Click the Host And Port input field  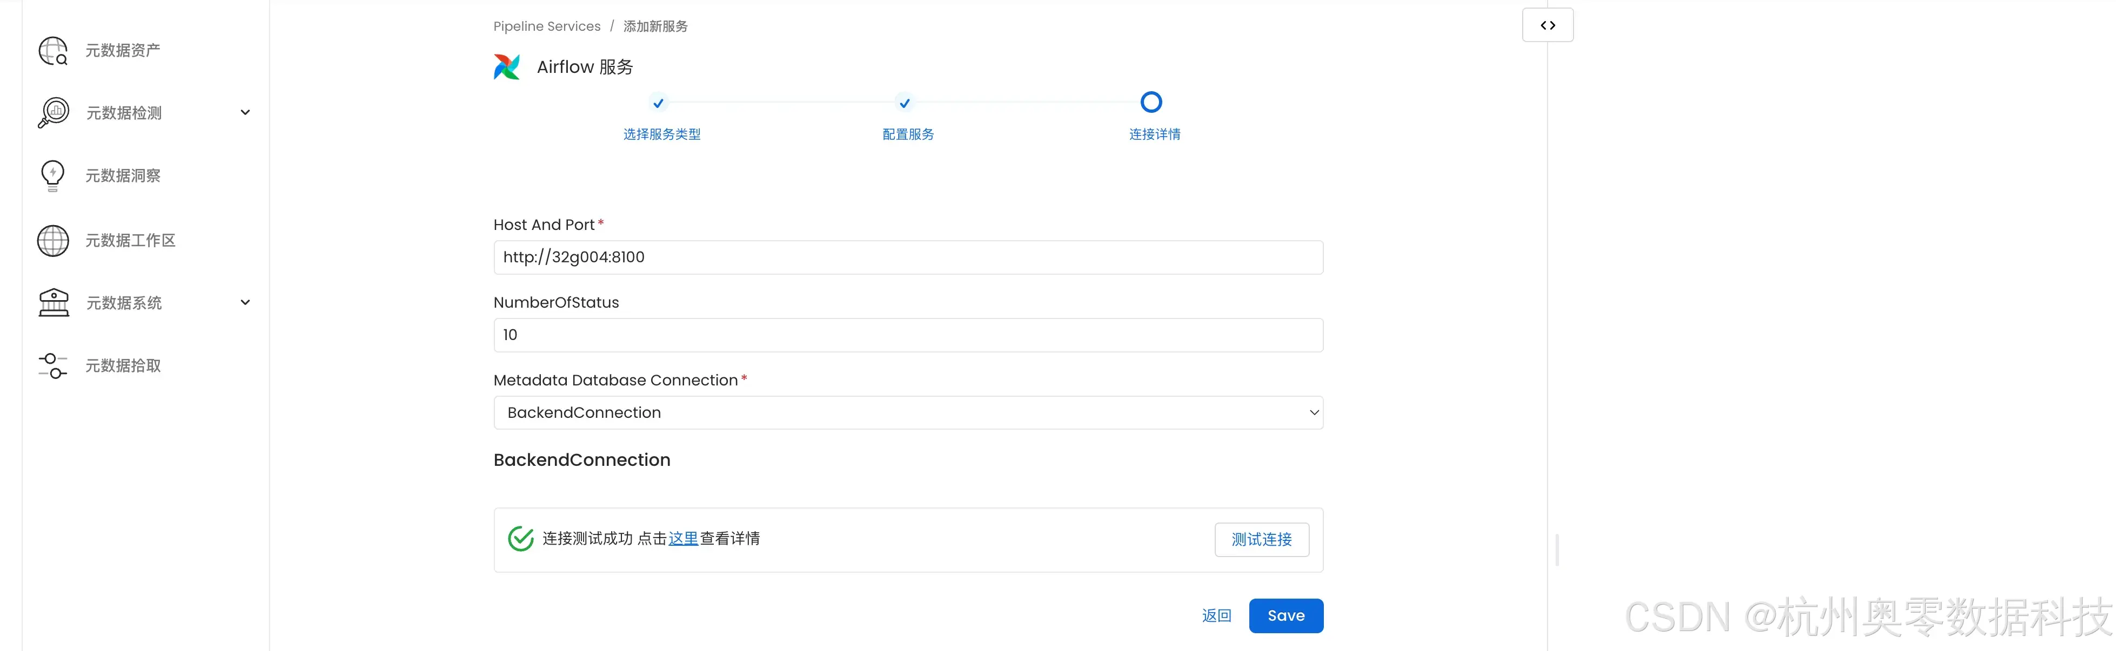tap(907, 257)
